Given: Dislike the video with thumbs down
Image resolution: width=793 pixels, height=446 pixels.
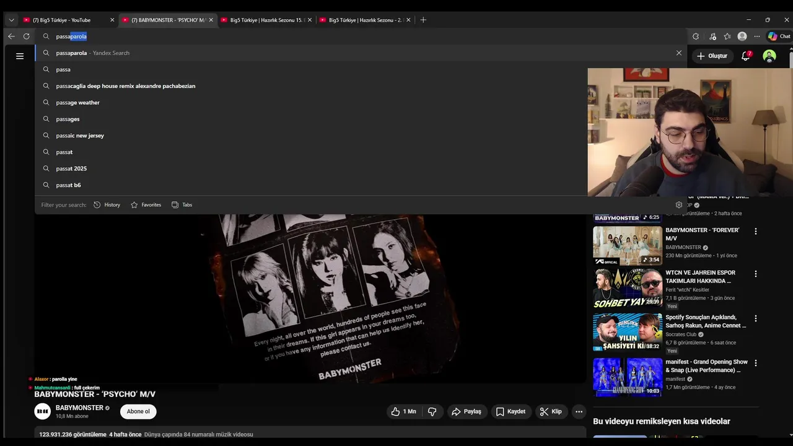Looking at the screenshot, I should point(432,411).
